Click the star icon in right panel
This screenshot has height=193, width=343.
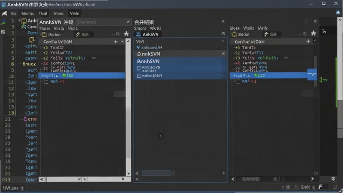[x=313, y=33]
